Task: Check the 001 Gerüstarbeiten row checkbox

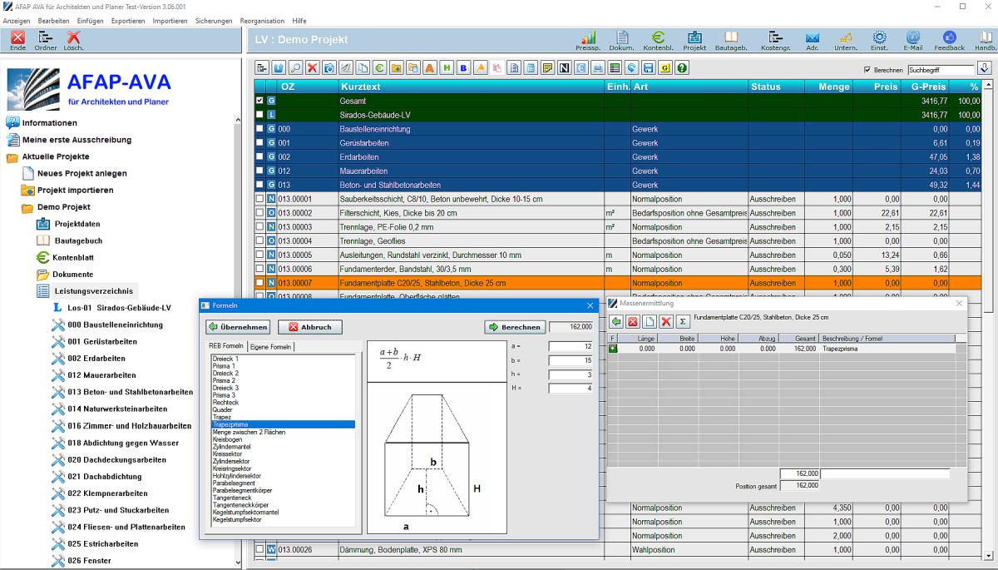Action: (x=260, y=143)
